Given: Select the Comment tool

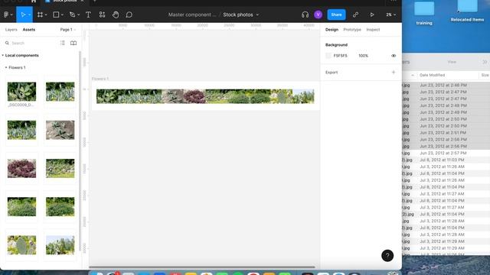Looking at the screenshot, I should 129,15.
